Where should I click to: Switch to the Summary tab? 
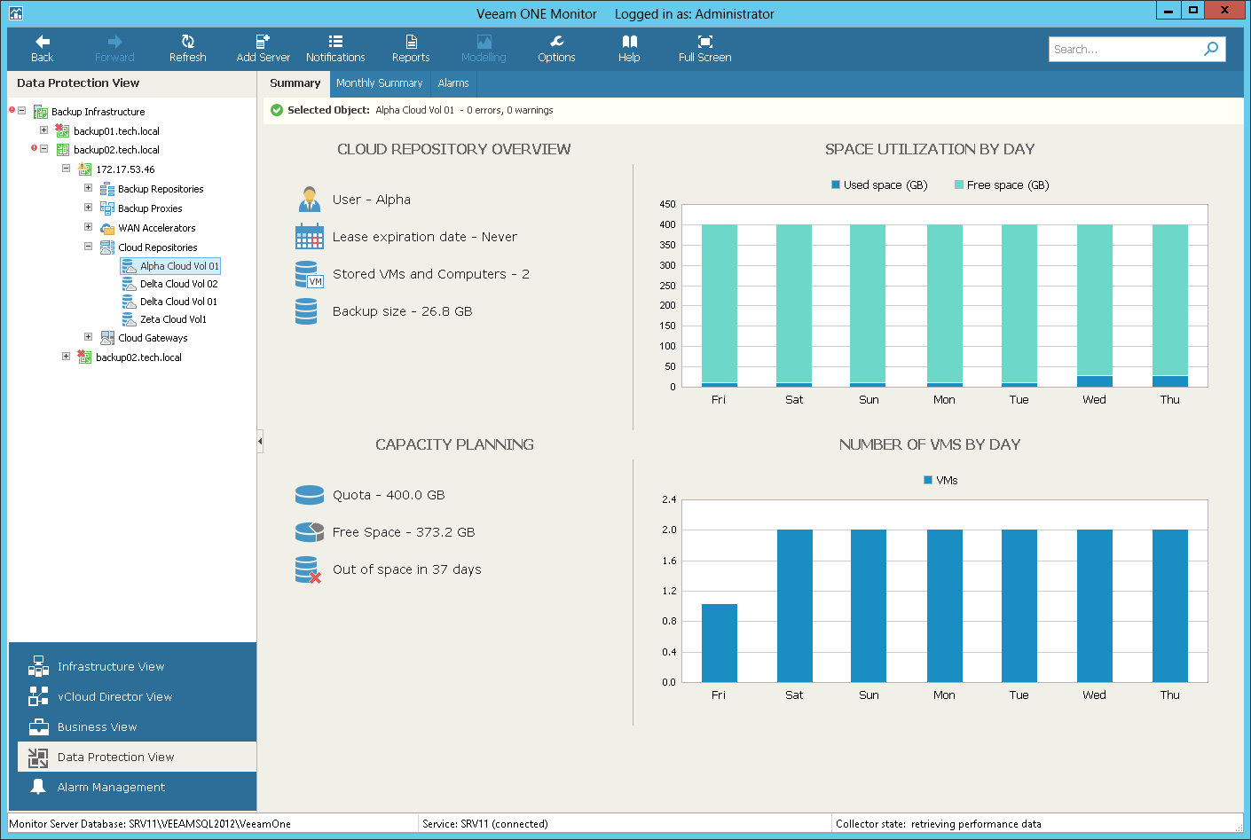(x=295, y=83)
